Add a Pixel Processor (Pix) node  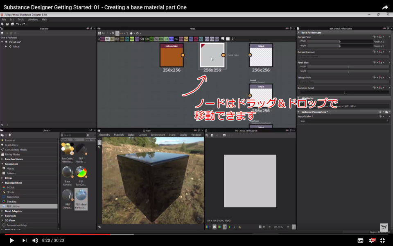(176, 39)
